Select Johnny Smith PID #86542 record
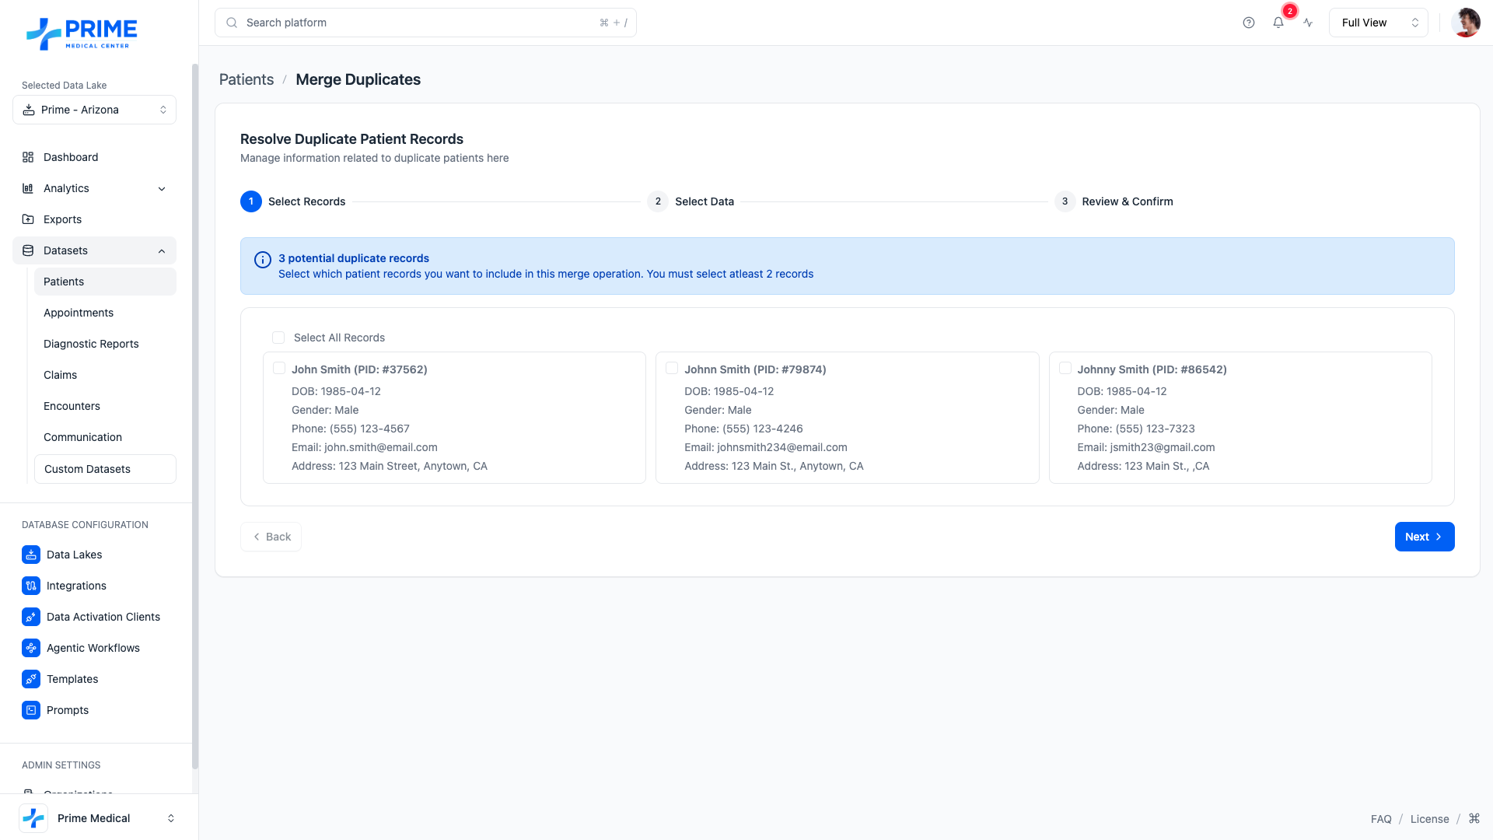The image size is (1493, 840). [x=1065, y=369]
